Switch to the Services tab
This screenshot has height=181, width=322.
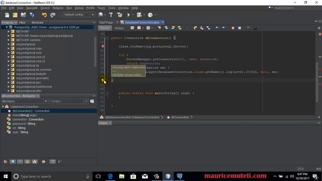click(37, 23)
